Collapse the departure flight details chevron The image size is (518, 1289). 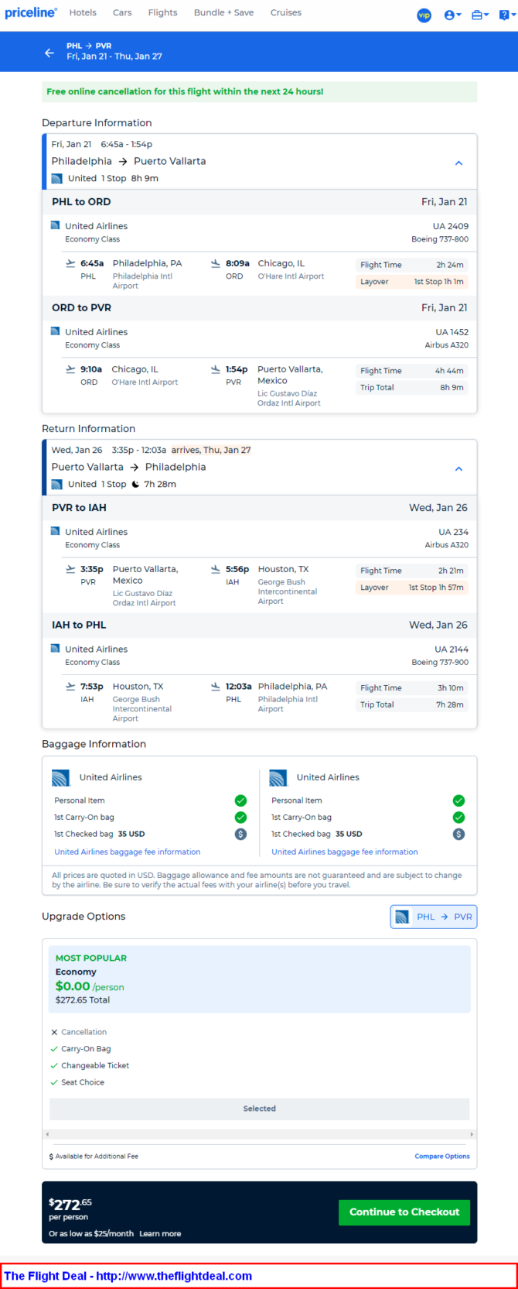pyautogui.click(x=458, y=163)
